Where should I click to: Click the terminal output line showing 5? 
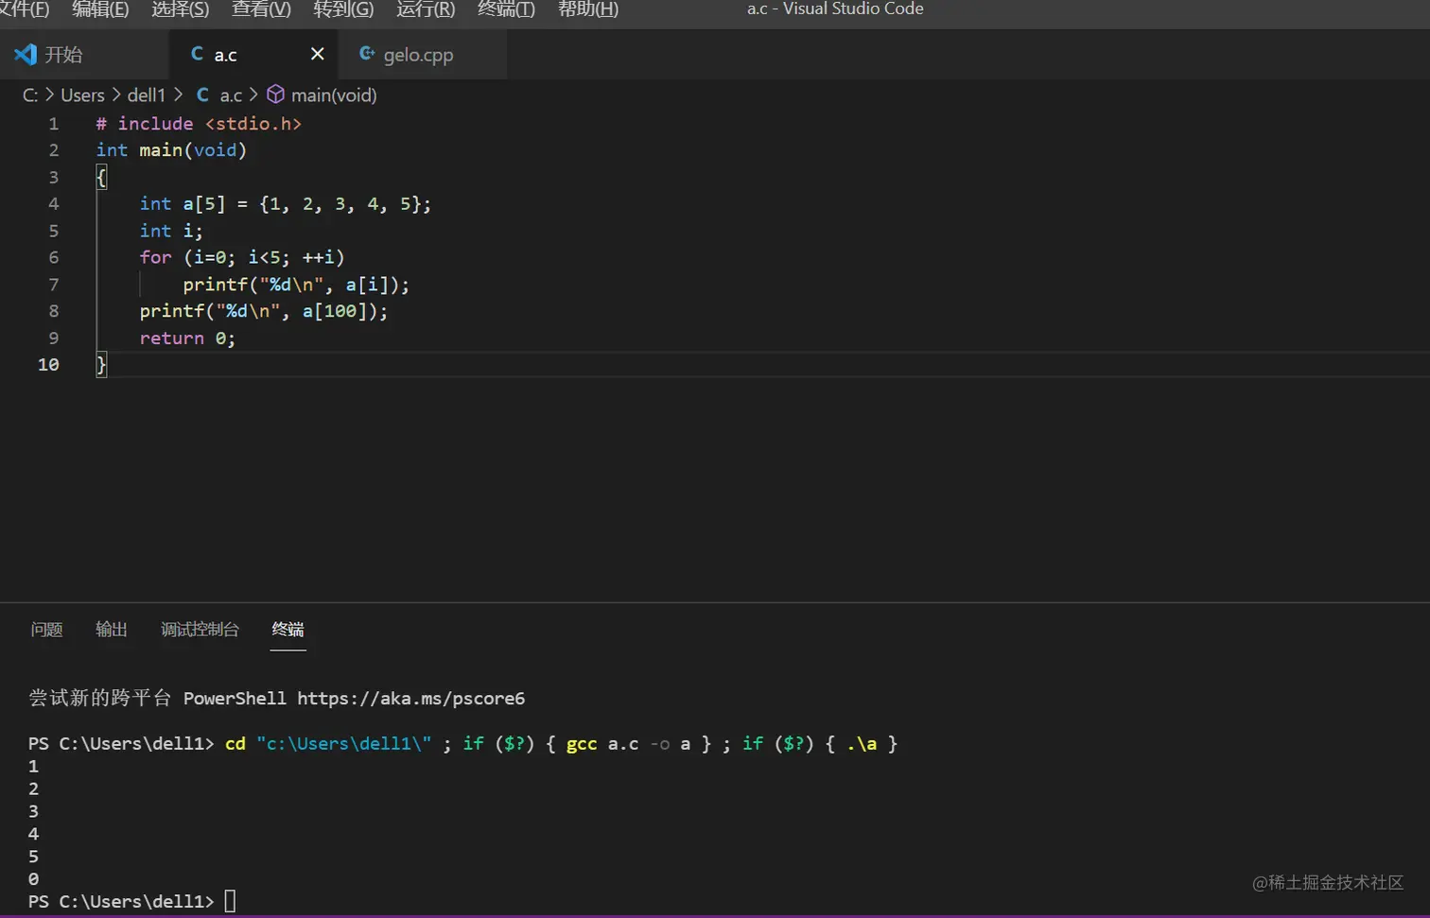(x=33, y=857)
